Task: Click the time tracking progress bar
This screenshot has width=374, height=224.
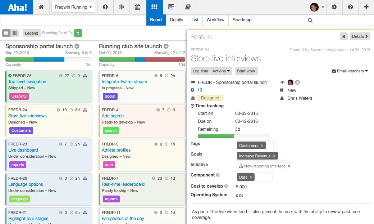Action: click(x=233, y=136)
